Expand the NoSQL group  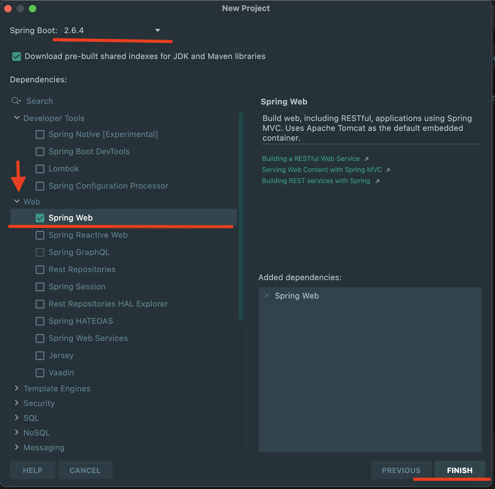tap(17, 432)
